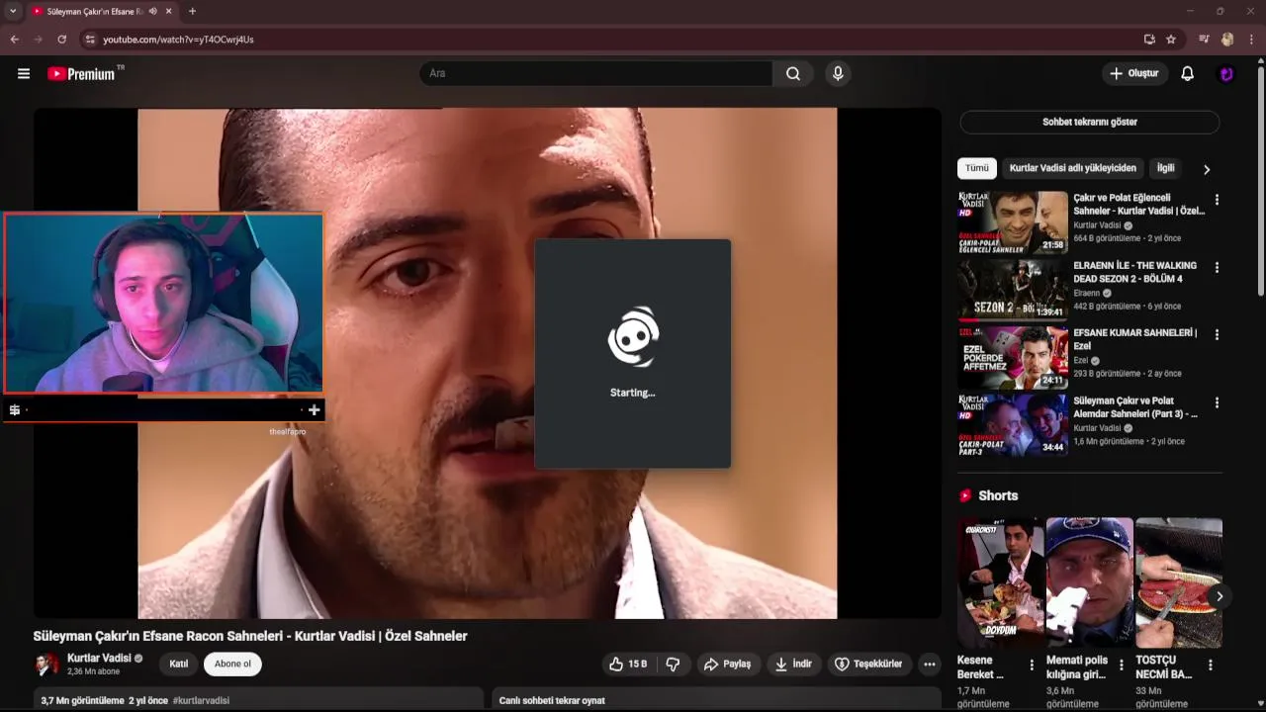
Task: Open Efsane Kumar Sahneleri Ezel thumbnail
Action: (x=1013, y=358)
